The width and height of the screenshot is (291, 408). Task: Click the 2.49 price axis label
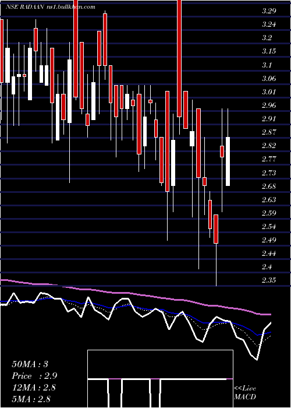269,240
